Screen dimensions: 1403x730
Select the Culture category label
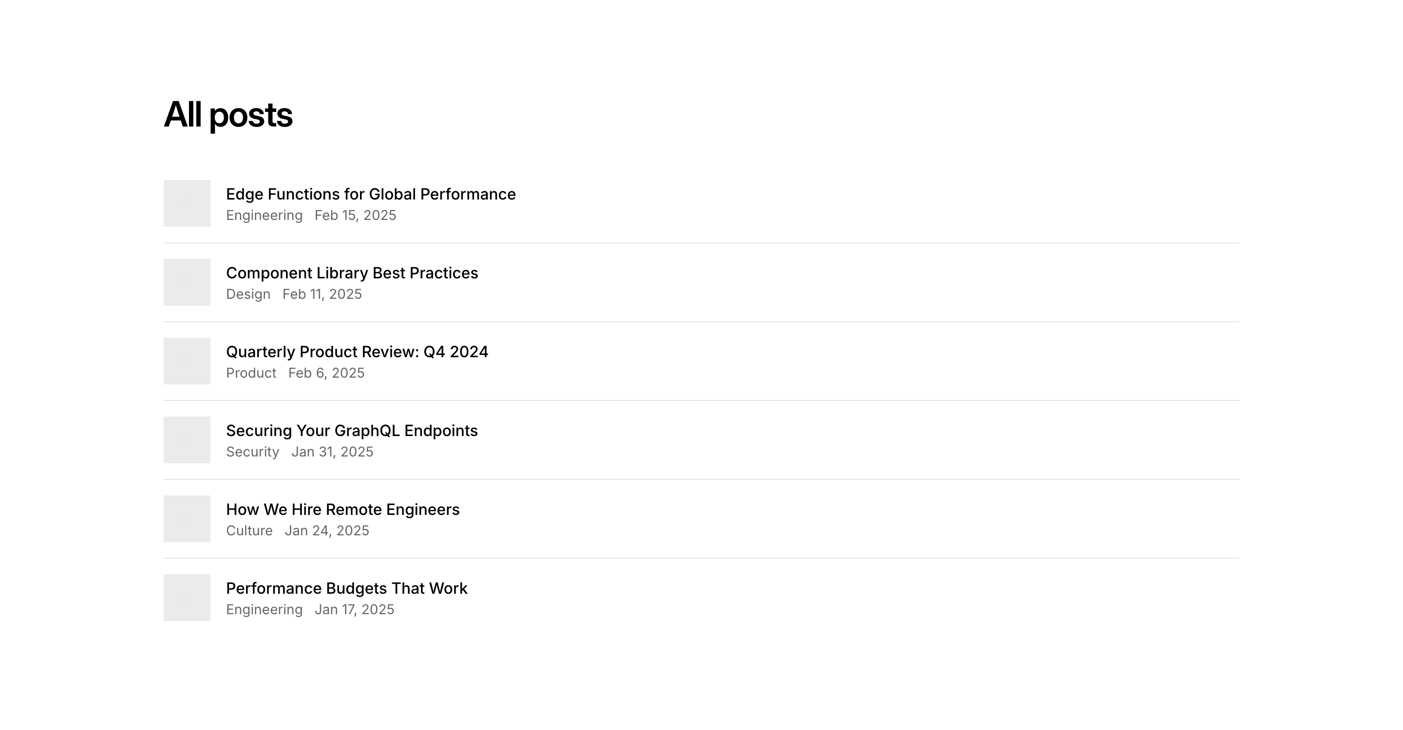[x=249, y=531]
